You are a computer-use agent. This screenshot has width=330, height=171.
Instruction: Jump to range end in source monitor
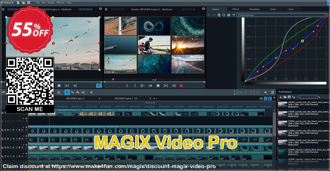click(x=173, y=86)
